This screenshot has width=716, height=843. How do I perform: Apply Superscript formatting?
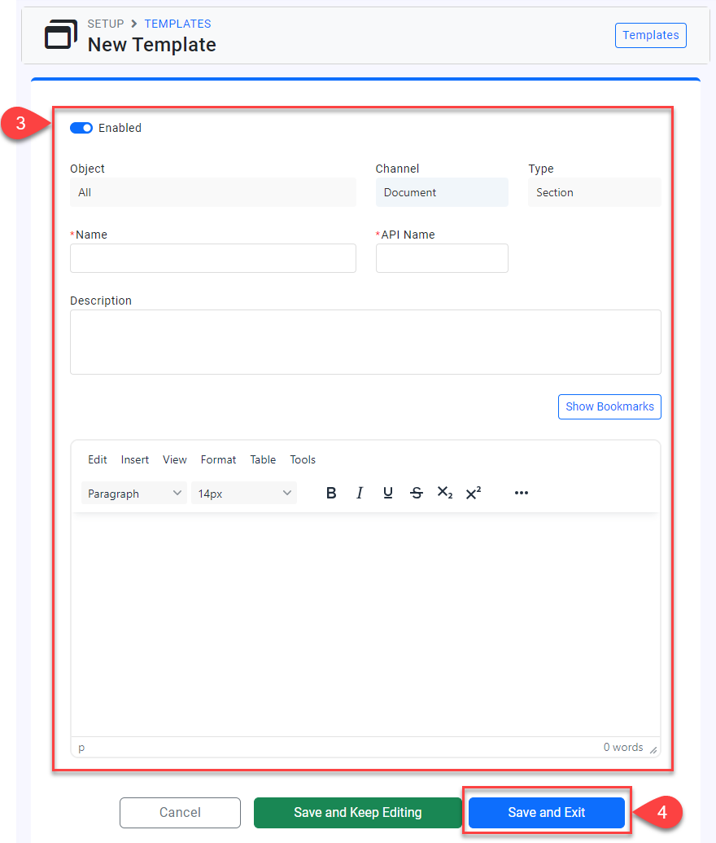pos(474,493)
